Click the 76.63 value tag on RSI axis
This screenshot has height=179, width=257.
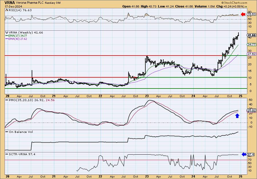click(252, 14)
